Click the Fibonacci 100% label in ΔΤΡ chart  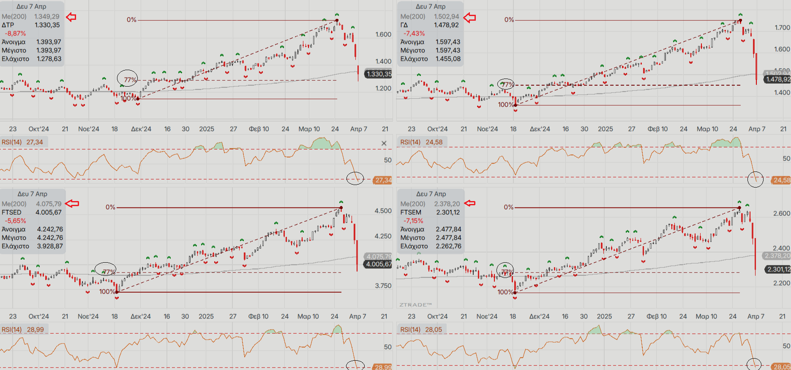pyautogui.click(x=128, y=98)
